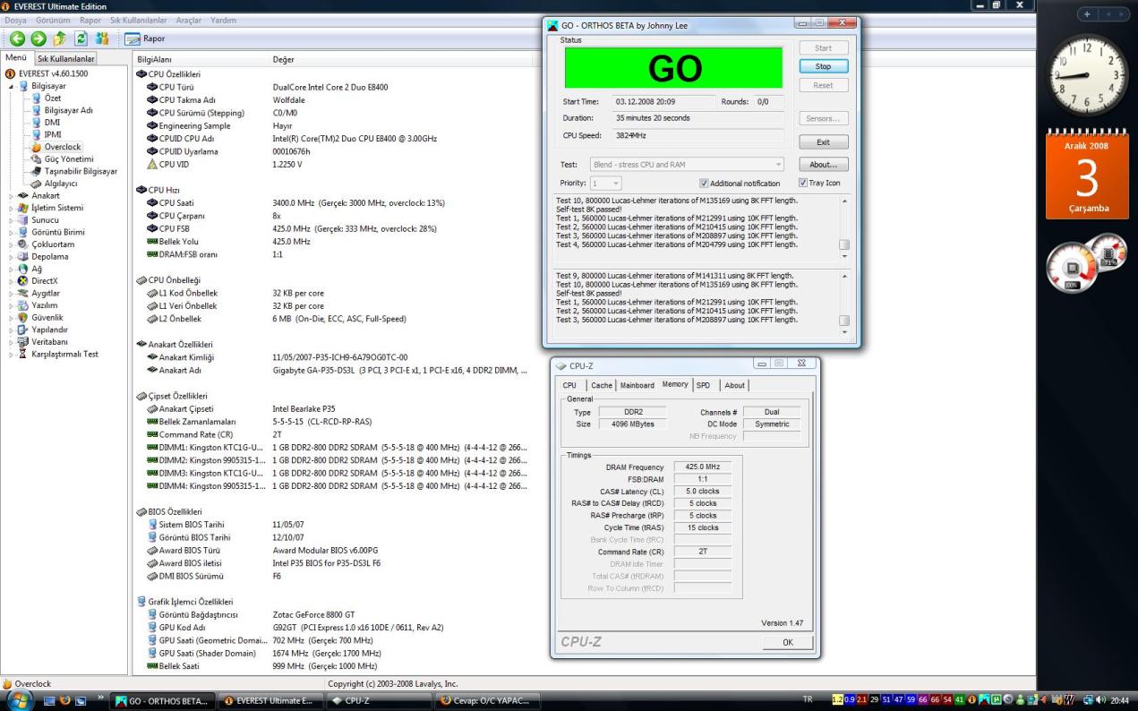Image resolution: width=1138 pixels, height=711 pixels.
Task: Open the Görünüm menu
Action: point(54,20)
